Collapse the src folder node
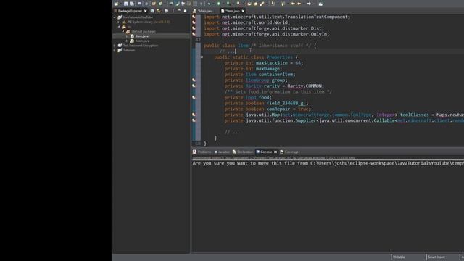This screenshot has width=464, height=261. coord(119,27)
